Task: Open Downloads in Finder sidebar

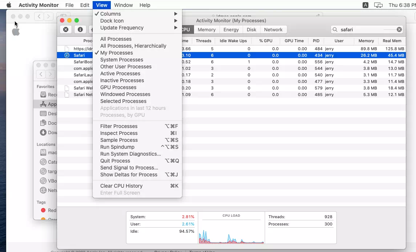Action: coord(48,132)
